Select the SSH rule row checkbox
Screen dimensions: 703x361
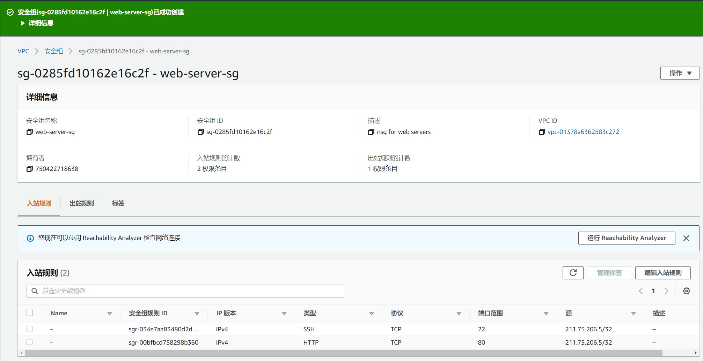click(30, 329)
